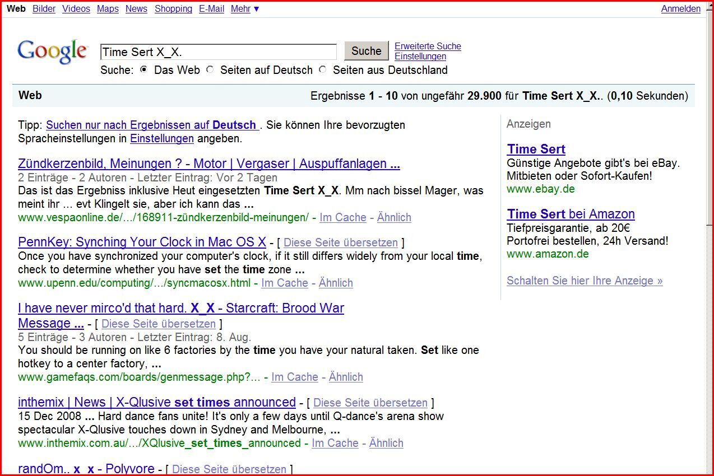Open 'Erweiterte Suche' advanced search link
714x476 pixels.
pos(428,46)
